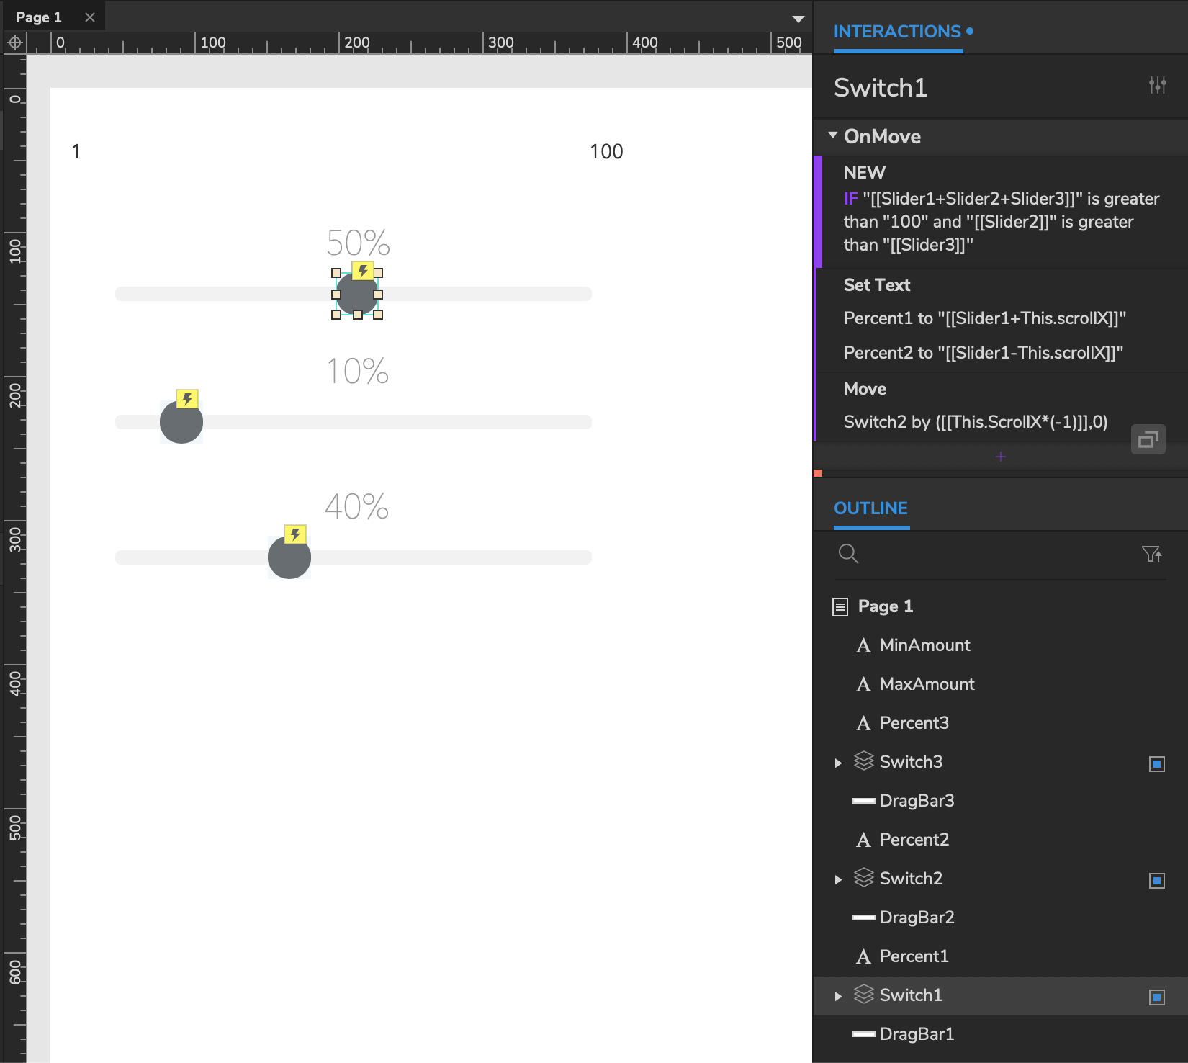Click the outline search magnifier icon
The height and width of the screenshot is (1063, 1188).
848,554
